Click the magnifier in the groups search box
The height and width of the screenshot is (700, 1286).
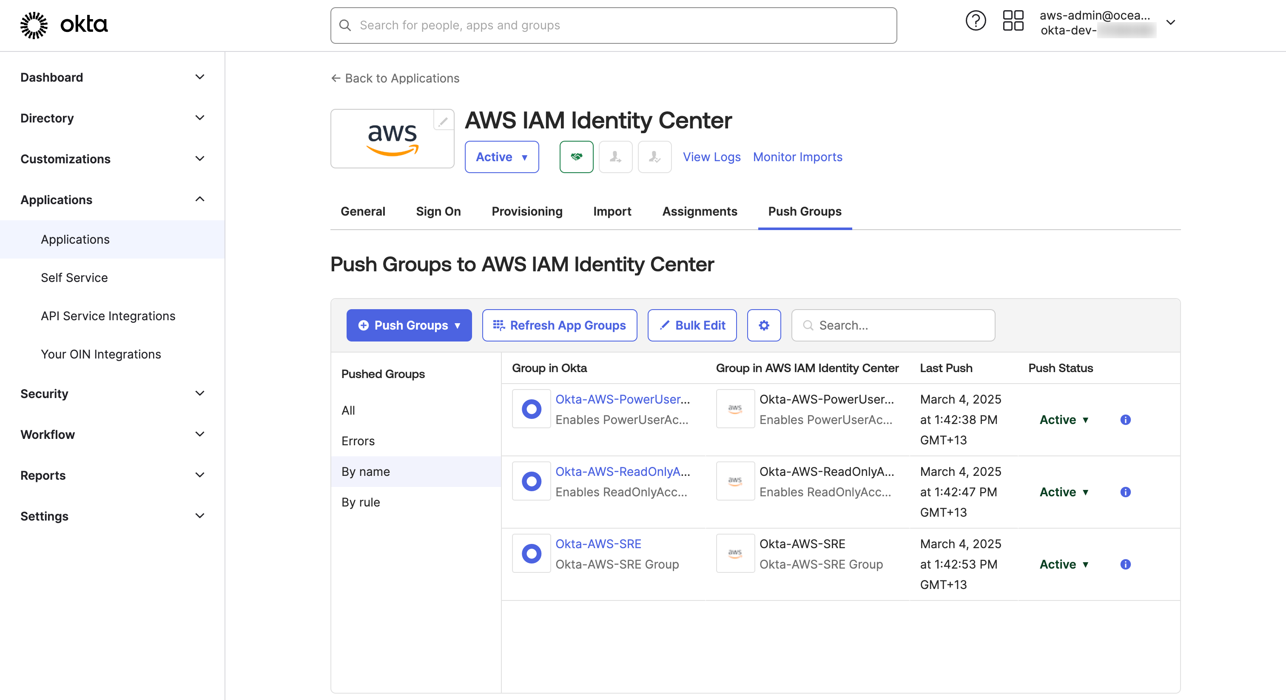click(808, 325)
